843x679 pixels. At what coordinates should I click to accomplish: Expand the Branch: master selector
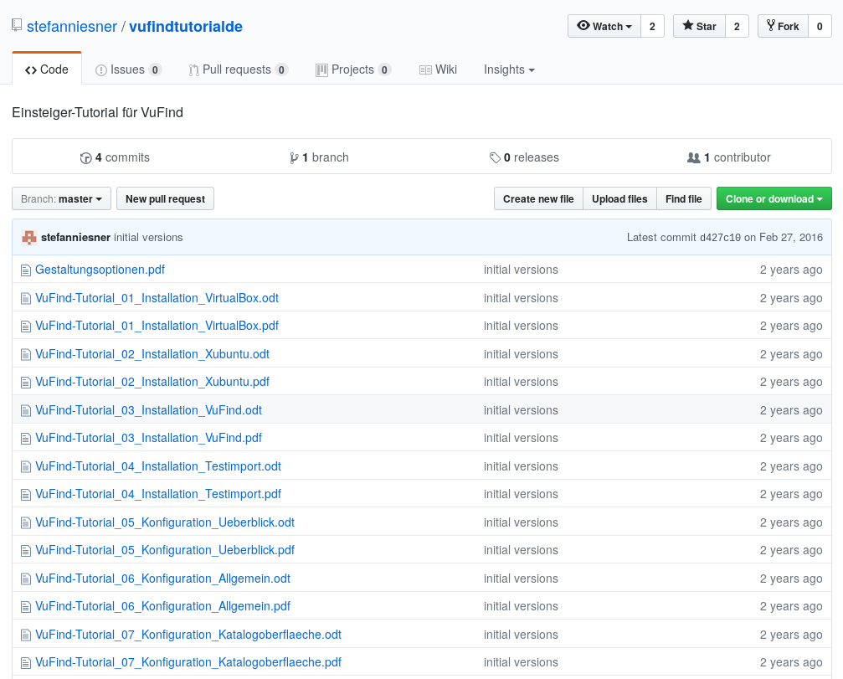tap(61, 198)
